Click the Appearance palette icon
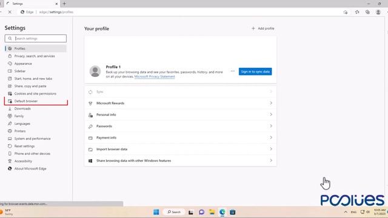Screen dimensions: 388x218 click(10, 64)
